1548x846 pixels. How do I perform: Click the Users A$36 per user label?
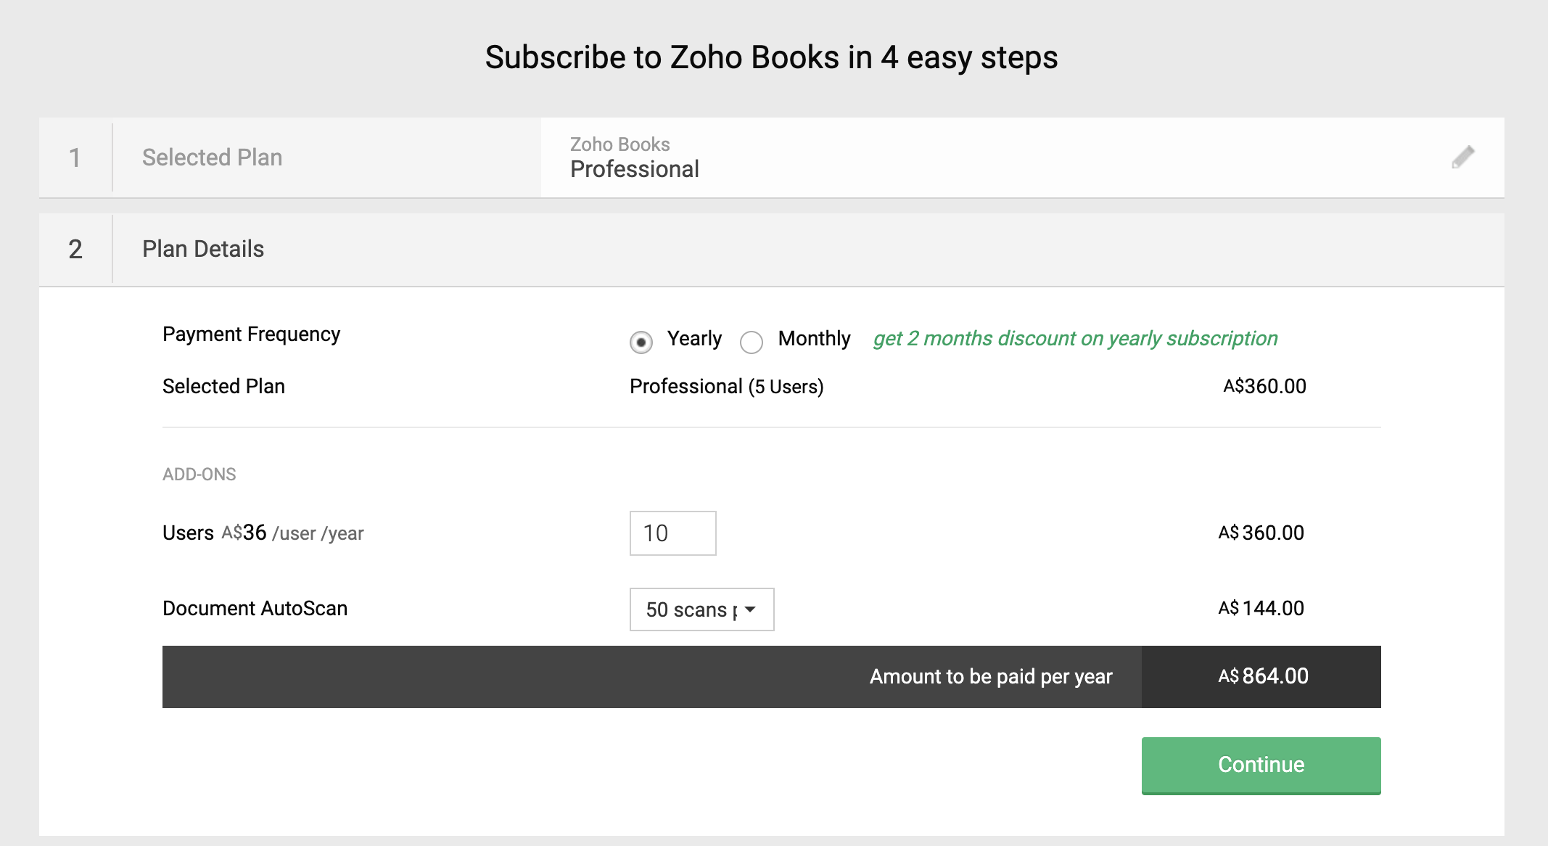click(263, 533)
